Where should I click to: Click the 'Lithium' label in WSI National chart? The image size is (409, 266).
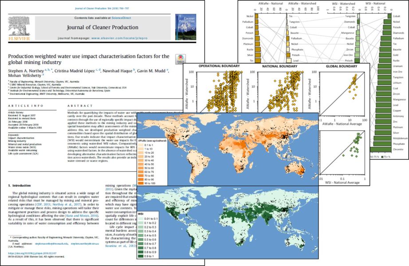click(397, 83)
